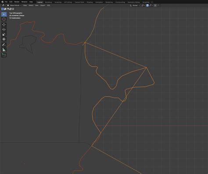Switch to the Scripting workspace tab
The height and width of the screenshot is (174, 208).
click(x=146, y=2)
